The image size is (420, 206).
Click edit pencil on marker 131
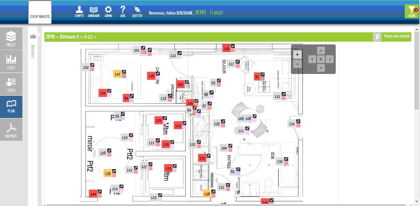(x=228, y=185)
